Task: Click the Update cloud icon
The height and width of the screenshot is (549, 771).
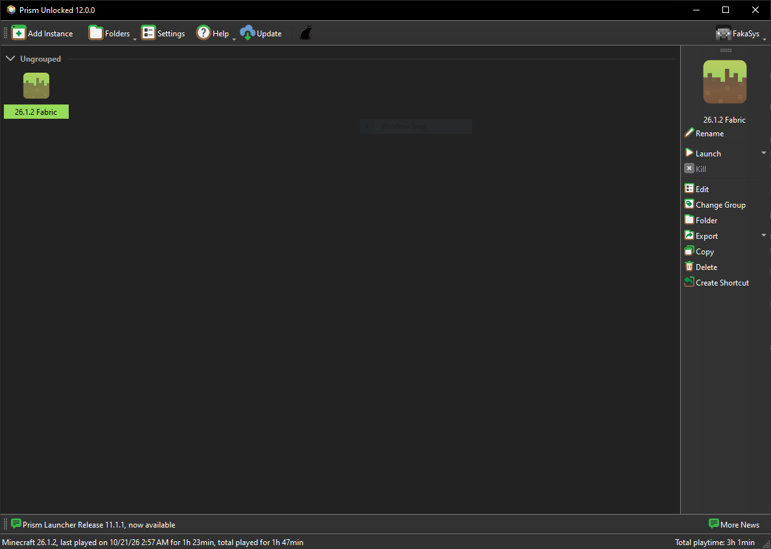Action: point(247,33)
